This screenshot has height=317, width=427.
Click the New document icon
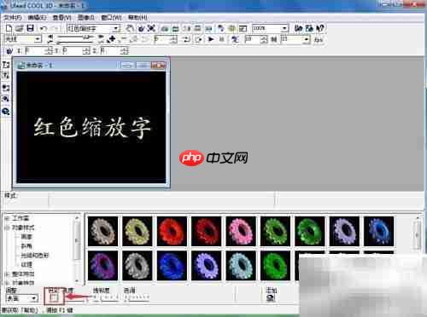pos(9,28)
